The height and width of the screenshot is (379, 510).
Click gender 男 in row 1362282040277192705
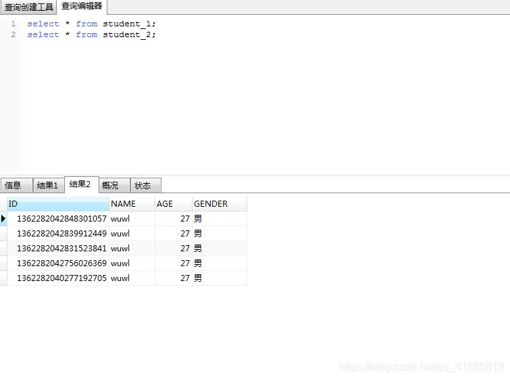click(x=220, y=278)
